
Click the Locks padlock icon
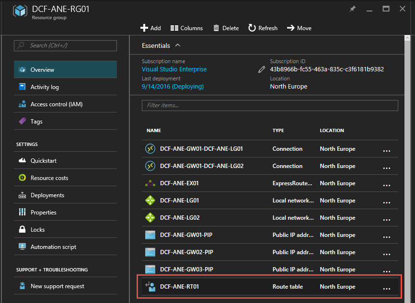tap(22, 230)
